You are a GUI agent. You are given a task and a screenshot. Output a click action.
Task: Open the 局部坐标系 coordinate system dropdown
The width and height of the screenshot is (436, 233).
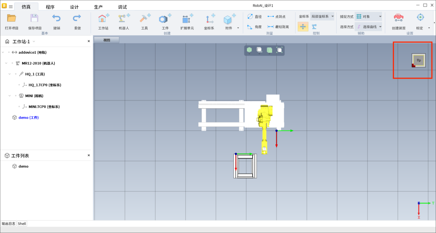(322, 17)
